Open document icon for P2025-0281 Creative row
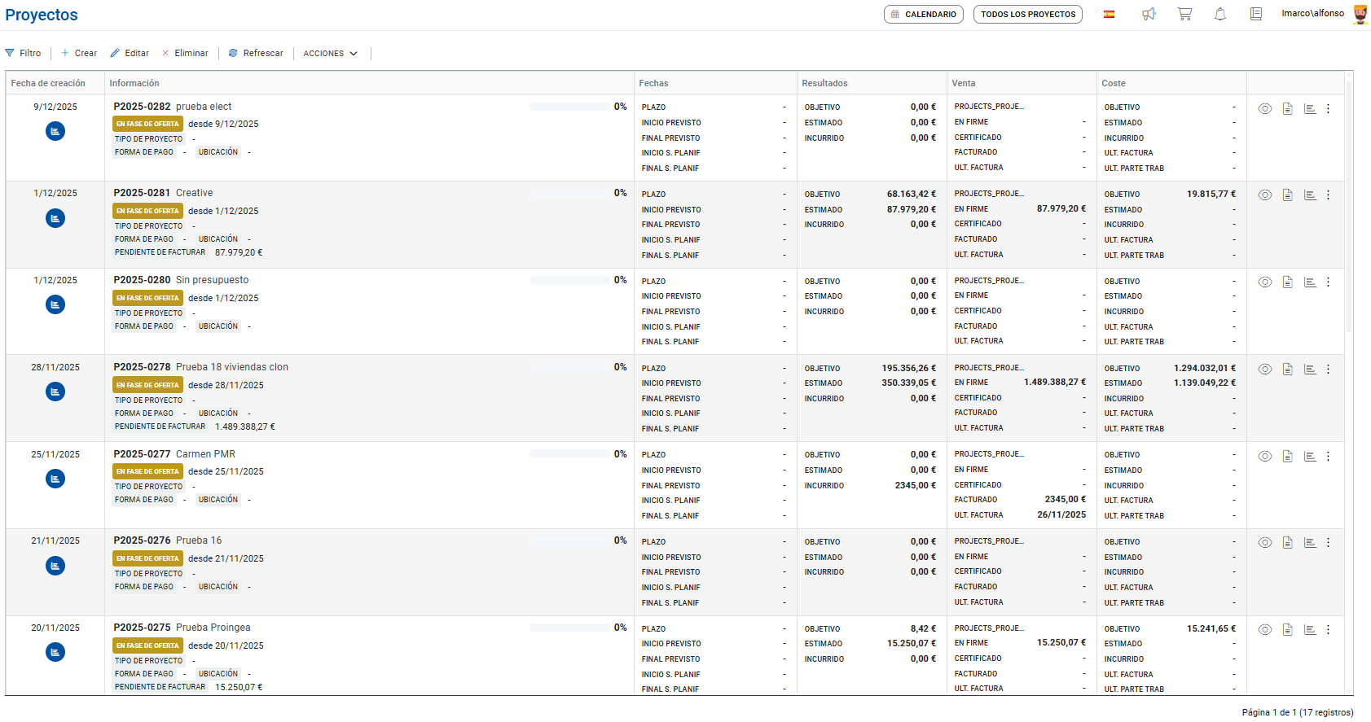 pos(1287,195)
